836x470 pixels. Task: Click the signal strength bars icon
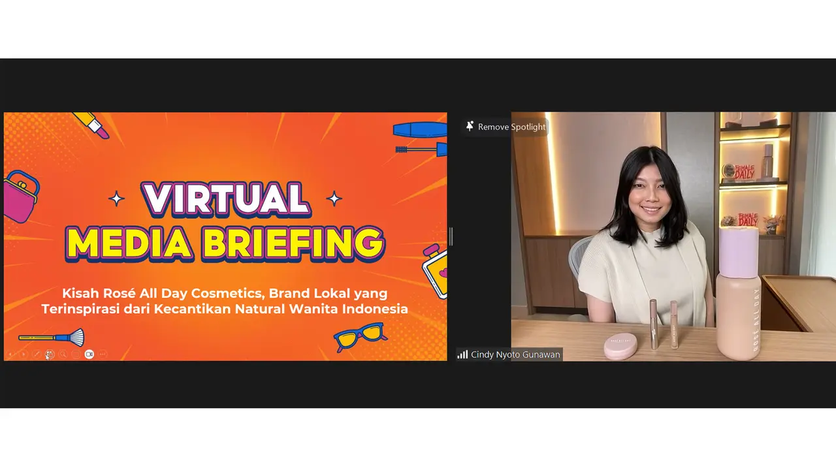pos(462,354)
